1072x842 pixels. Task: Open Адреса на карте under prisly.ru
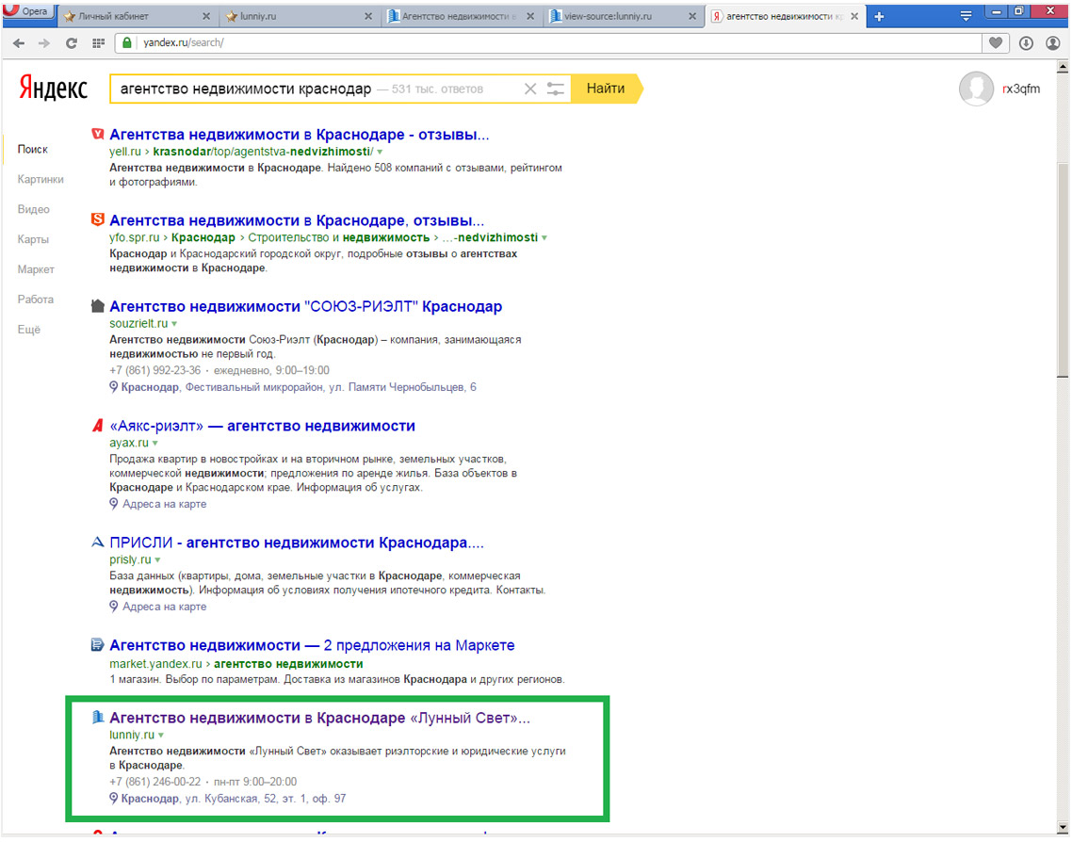(164, 607)
